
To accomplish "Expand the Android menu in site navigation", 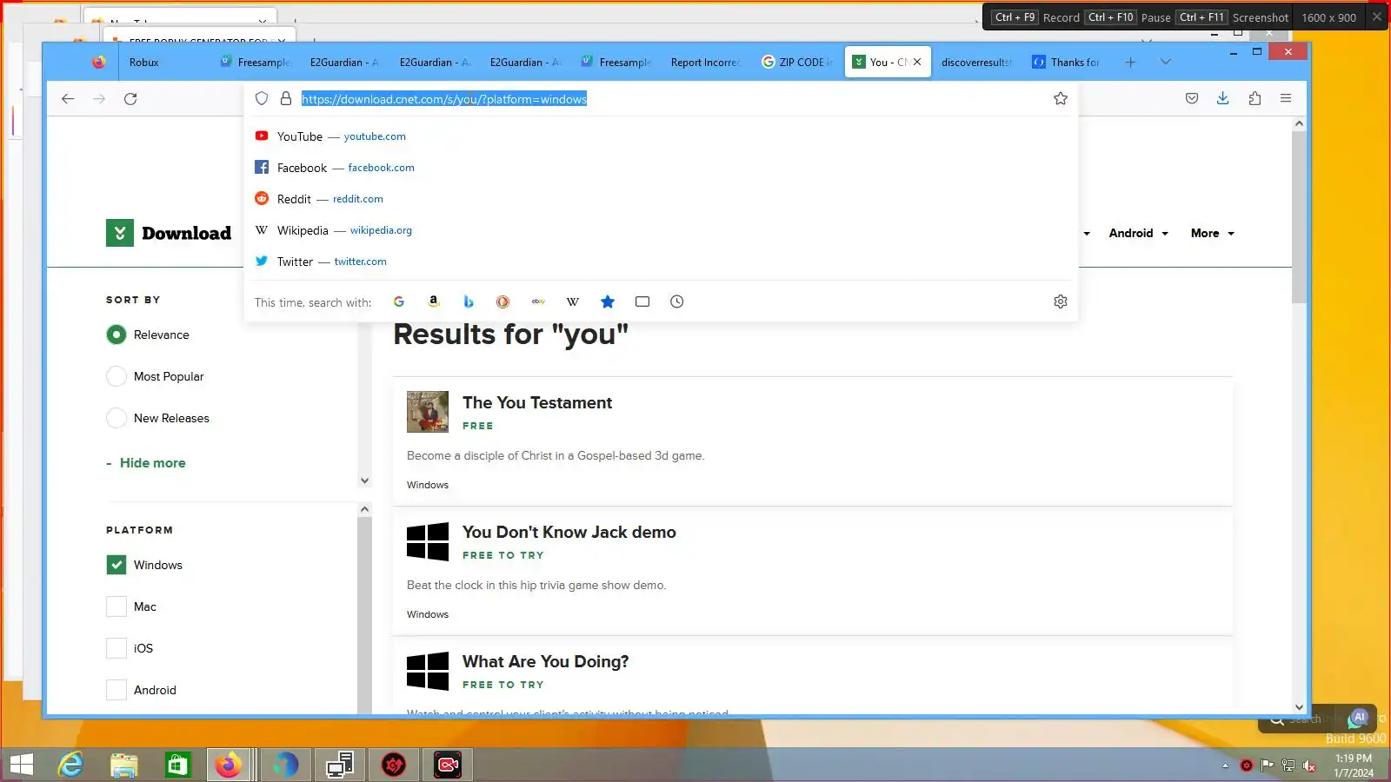I will coord(1139,233).
